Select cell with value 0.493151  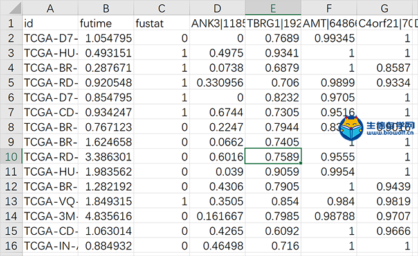click(x=106, y=53)
